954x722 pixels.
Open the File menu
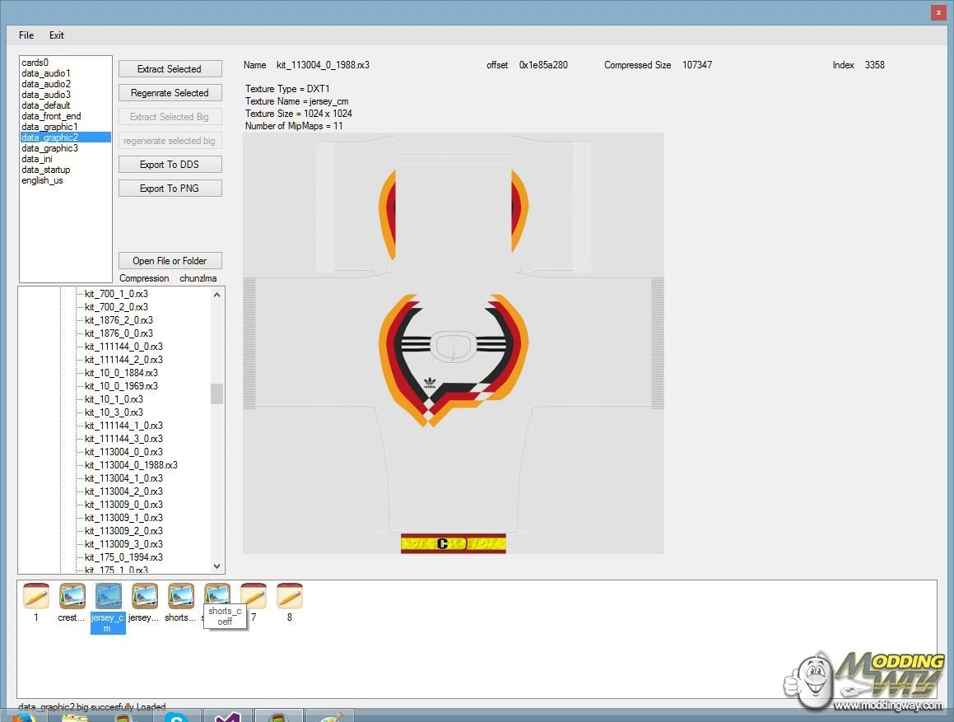coord(26,35)
